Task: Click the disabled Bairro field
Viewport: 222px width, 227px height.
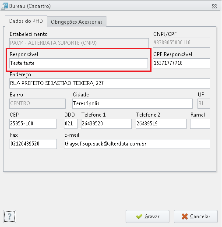Action: (37, 103)
